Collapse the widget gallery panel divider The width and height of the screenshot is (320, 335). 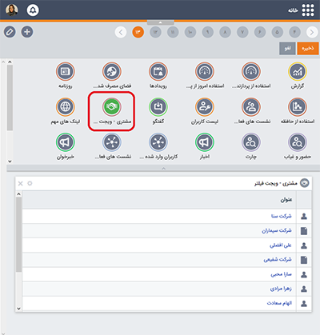point(163,169)
